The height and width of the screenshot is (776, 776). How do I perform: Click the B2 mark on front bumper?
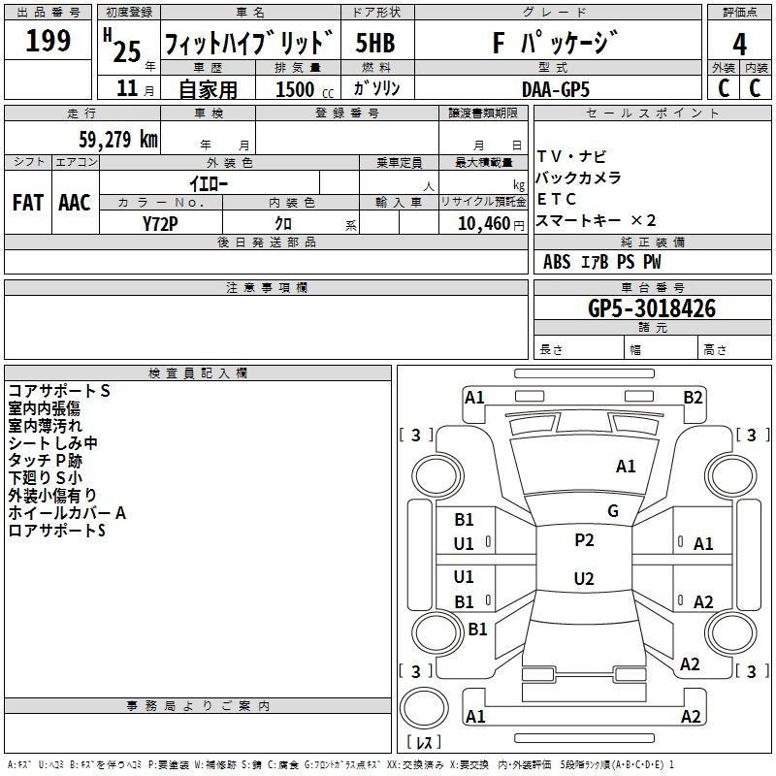pyautogui.click(x=693, y=397)
